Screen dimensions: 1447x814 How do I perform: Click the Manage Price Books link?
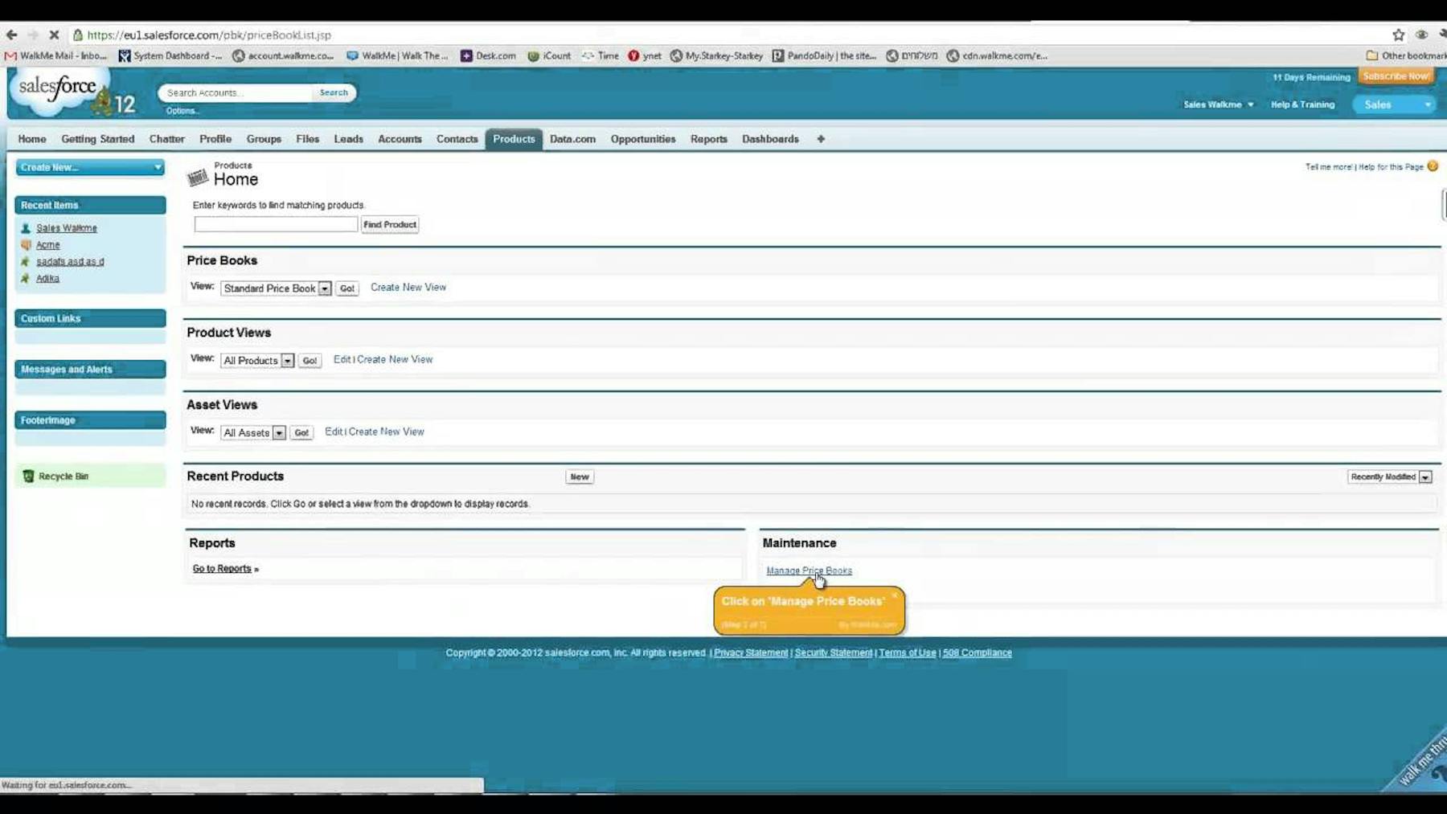pyautogui.click(x=809, y=571)
